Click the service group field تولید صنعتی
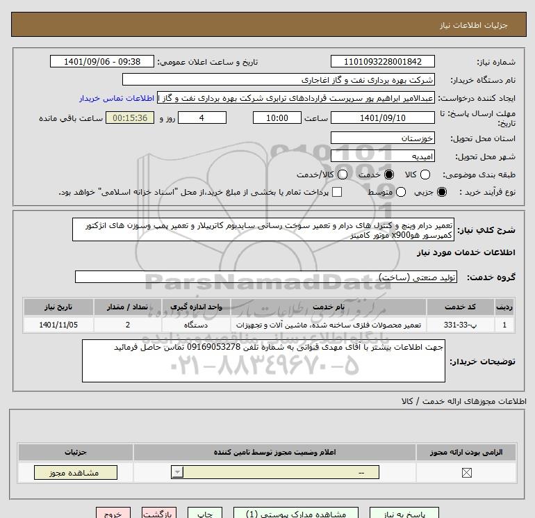 tap(266, 277)
